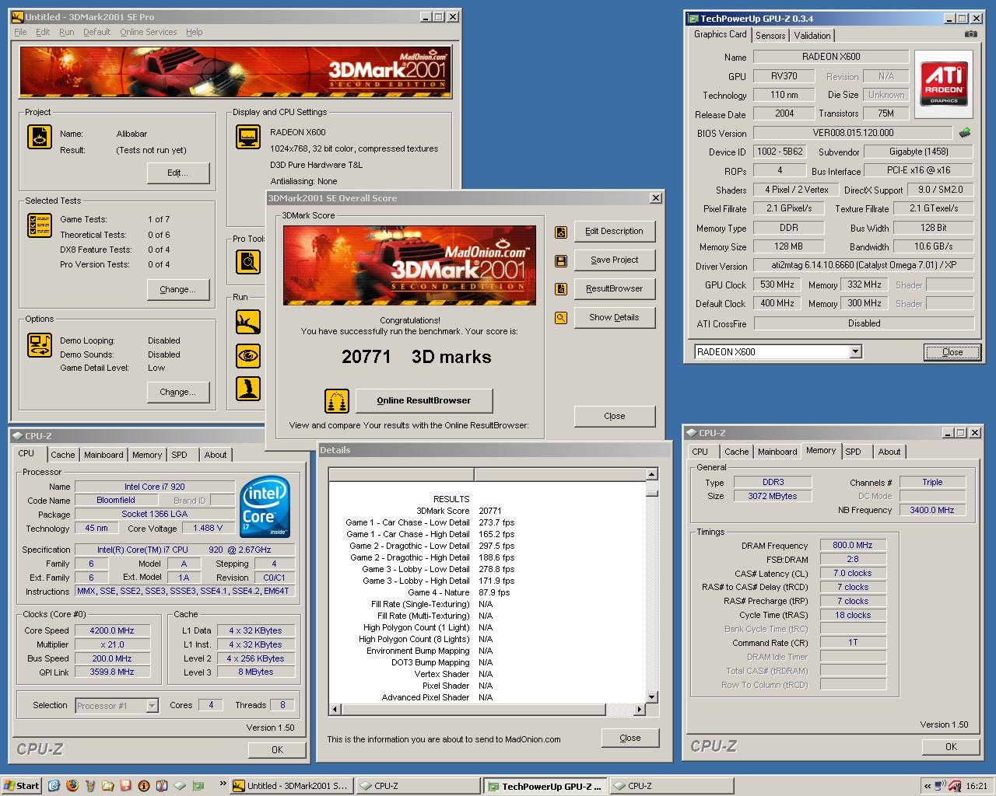Viewport: 996px width, 796px height.
Task: Launch Firefox from quick launch
Action: point(72,786)
